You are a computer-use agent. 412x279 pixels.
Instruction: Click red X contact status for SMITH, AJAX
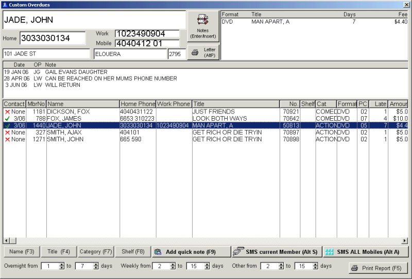[x=7, y=133]
